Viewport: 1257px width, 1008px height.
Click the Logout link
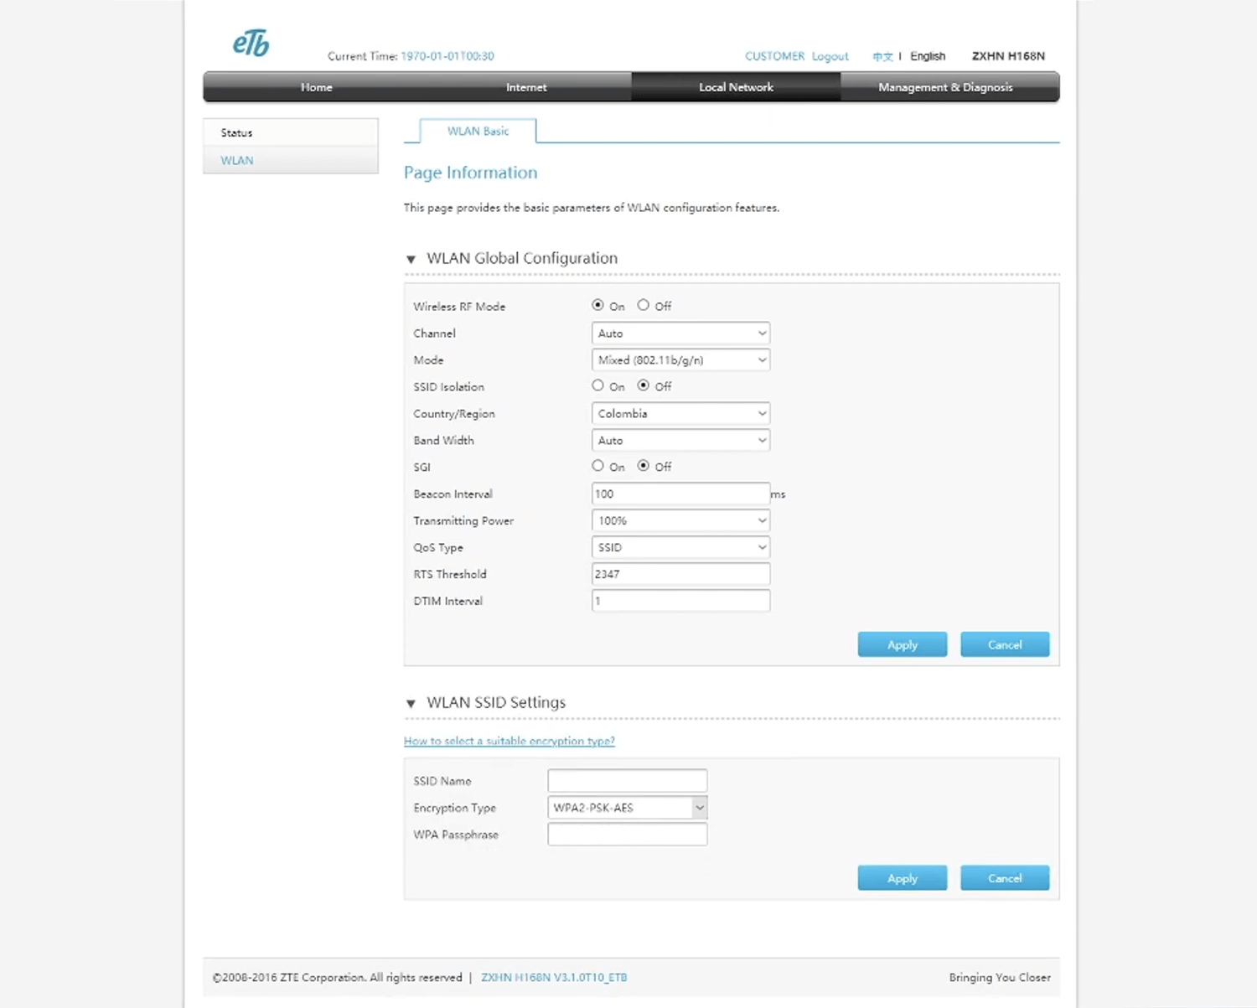pyautogui.click(x=830, y=56)
